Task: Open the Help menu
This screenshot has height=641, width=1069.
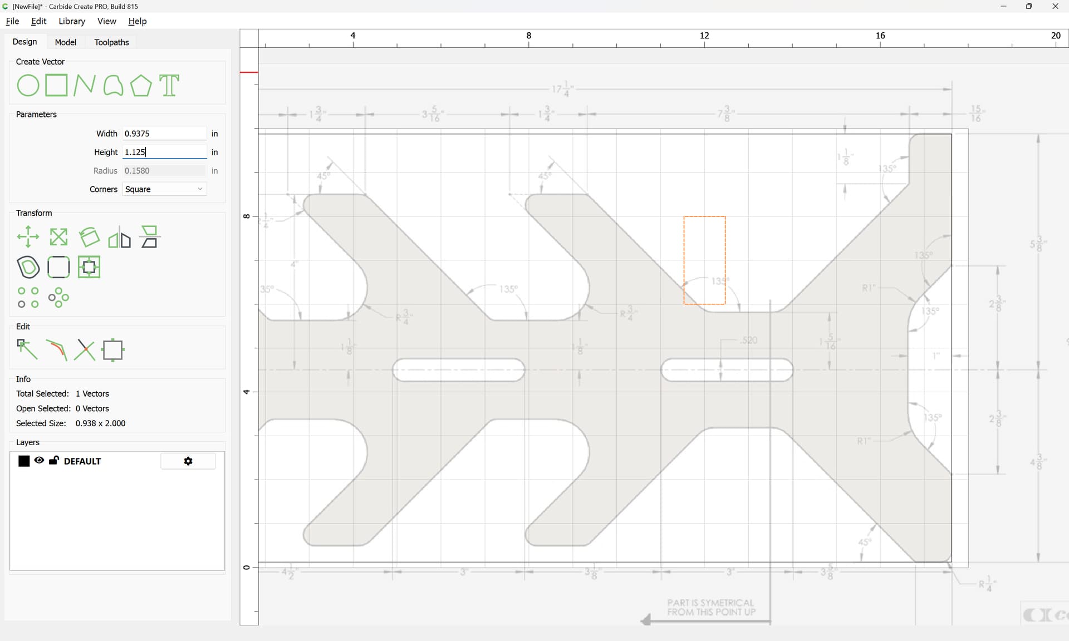Action: (x=137, y=21)
